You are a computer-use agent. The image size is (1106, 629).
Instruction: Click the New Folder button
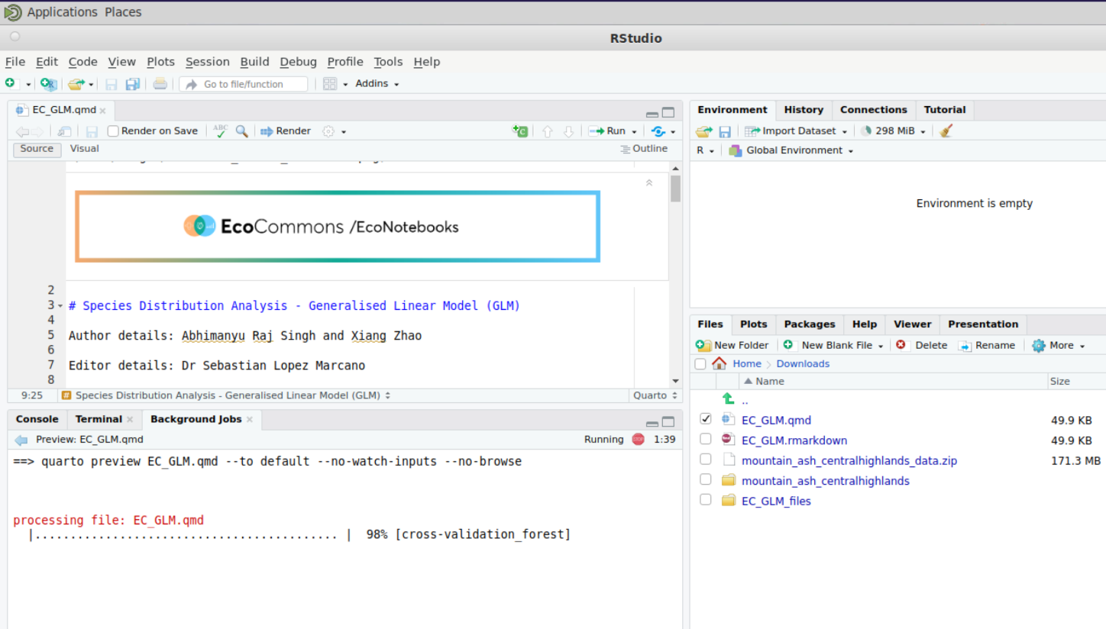(x=732, y=345)
